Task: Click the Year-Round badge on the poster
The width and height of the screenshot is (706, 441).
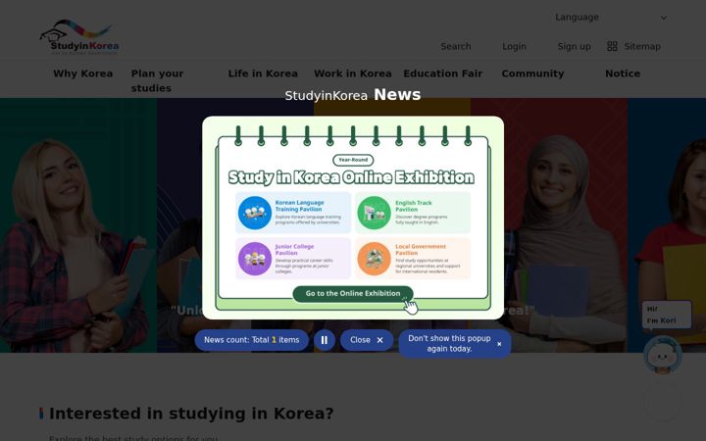Action: [x=353, y=160]
